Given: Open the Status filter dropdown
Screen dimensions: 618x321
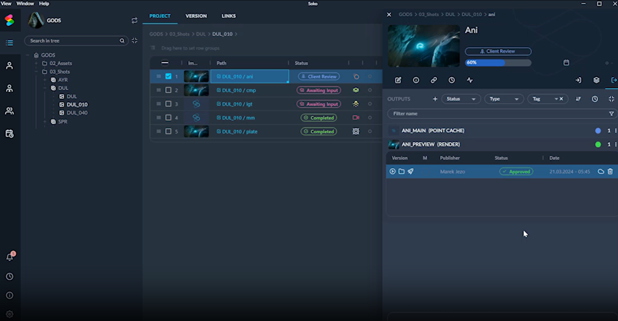Looking at the screenshot, I should tap(461, 99).
